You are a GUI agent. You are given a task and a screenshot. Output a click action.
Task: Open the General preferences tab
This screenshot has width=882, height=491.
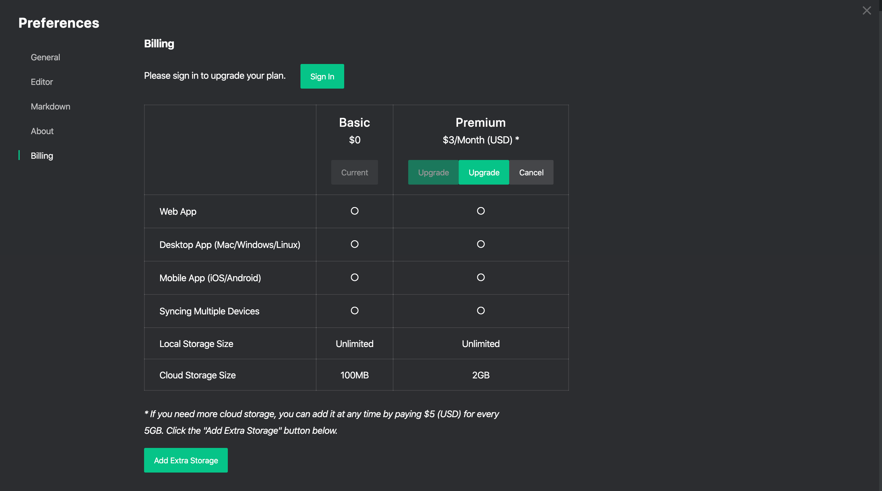(45, 57)
